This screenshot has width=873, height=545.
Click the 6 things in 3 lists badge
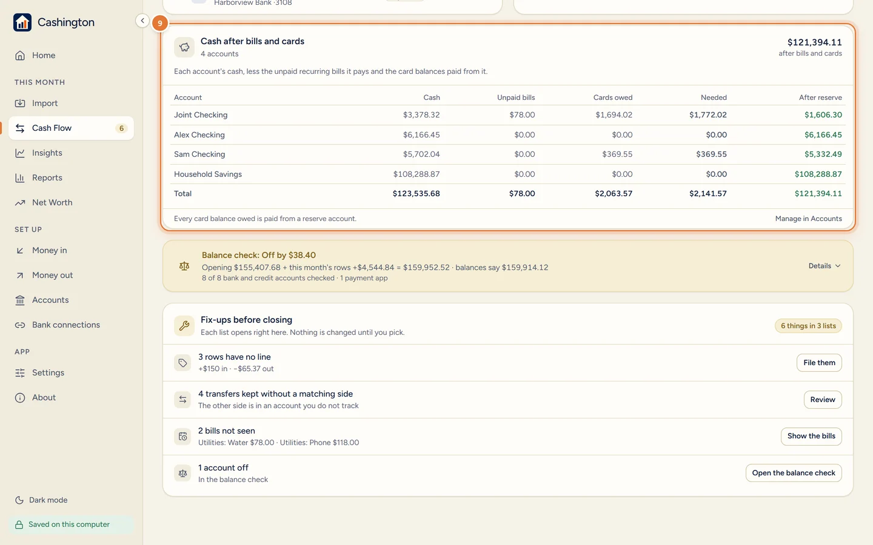pyautogui.click(x=808, y=326)
